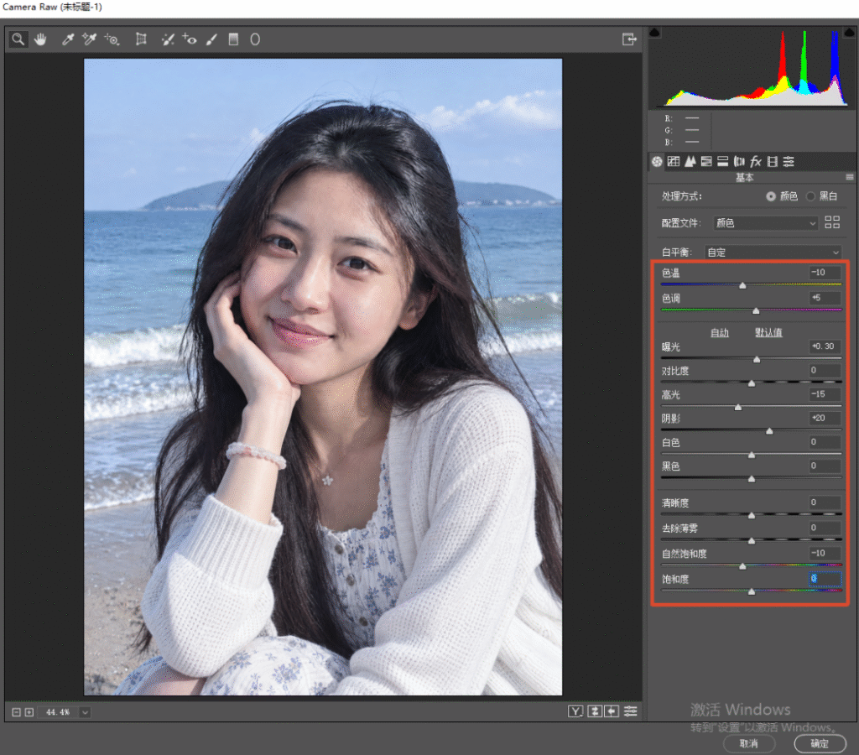Select the Color Sampler tool
The height and width of the screenshot is (755, 859).
89,39
